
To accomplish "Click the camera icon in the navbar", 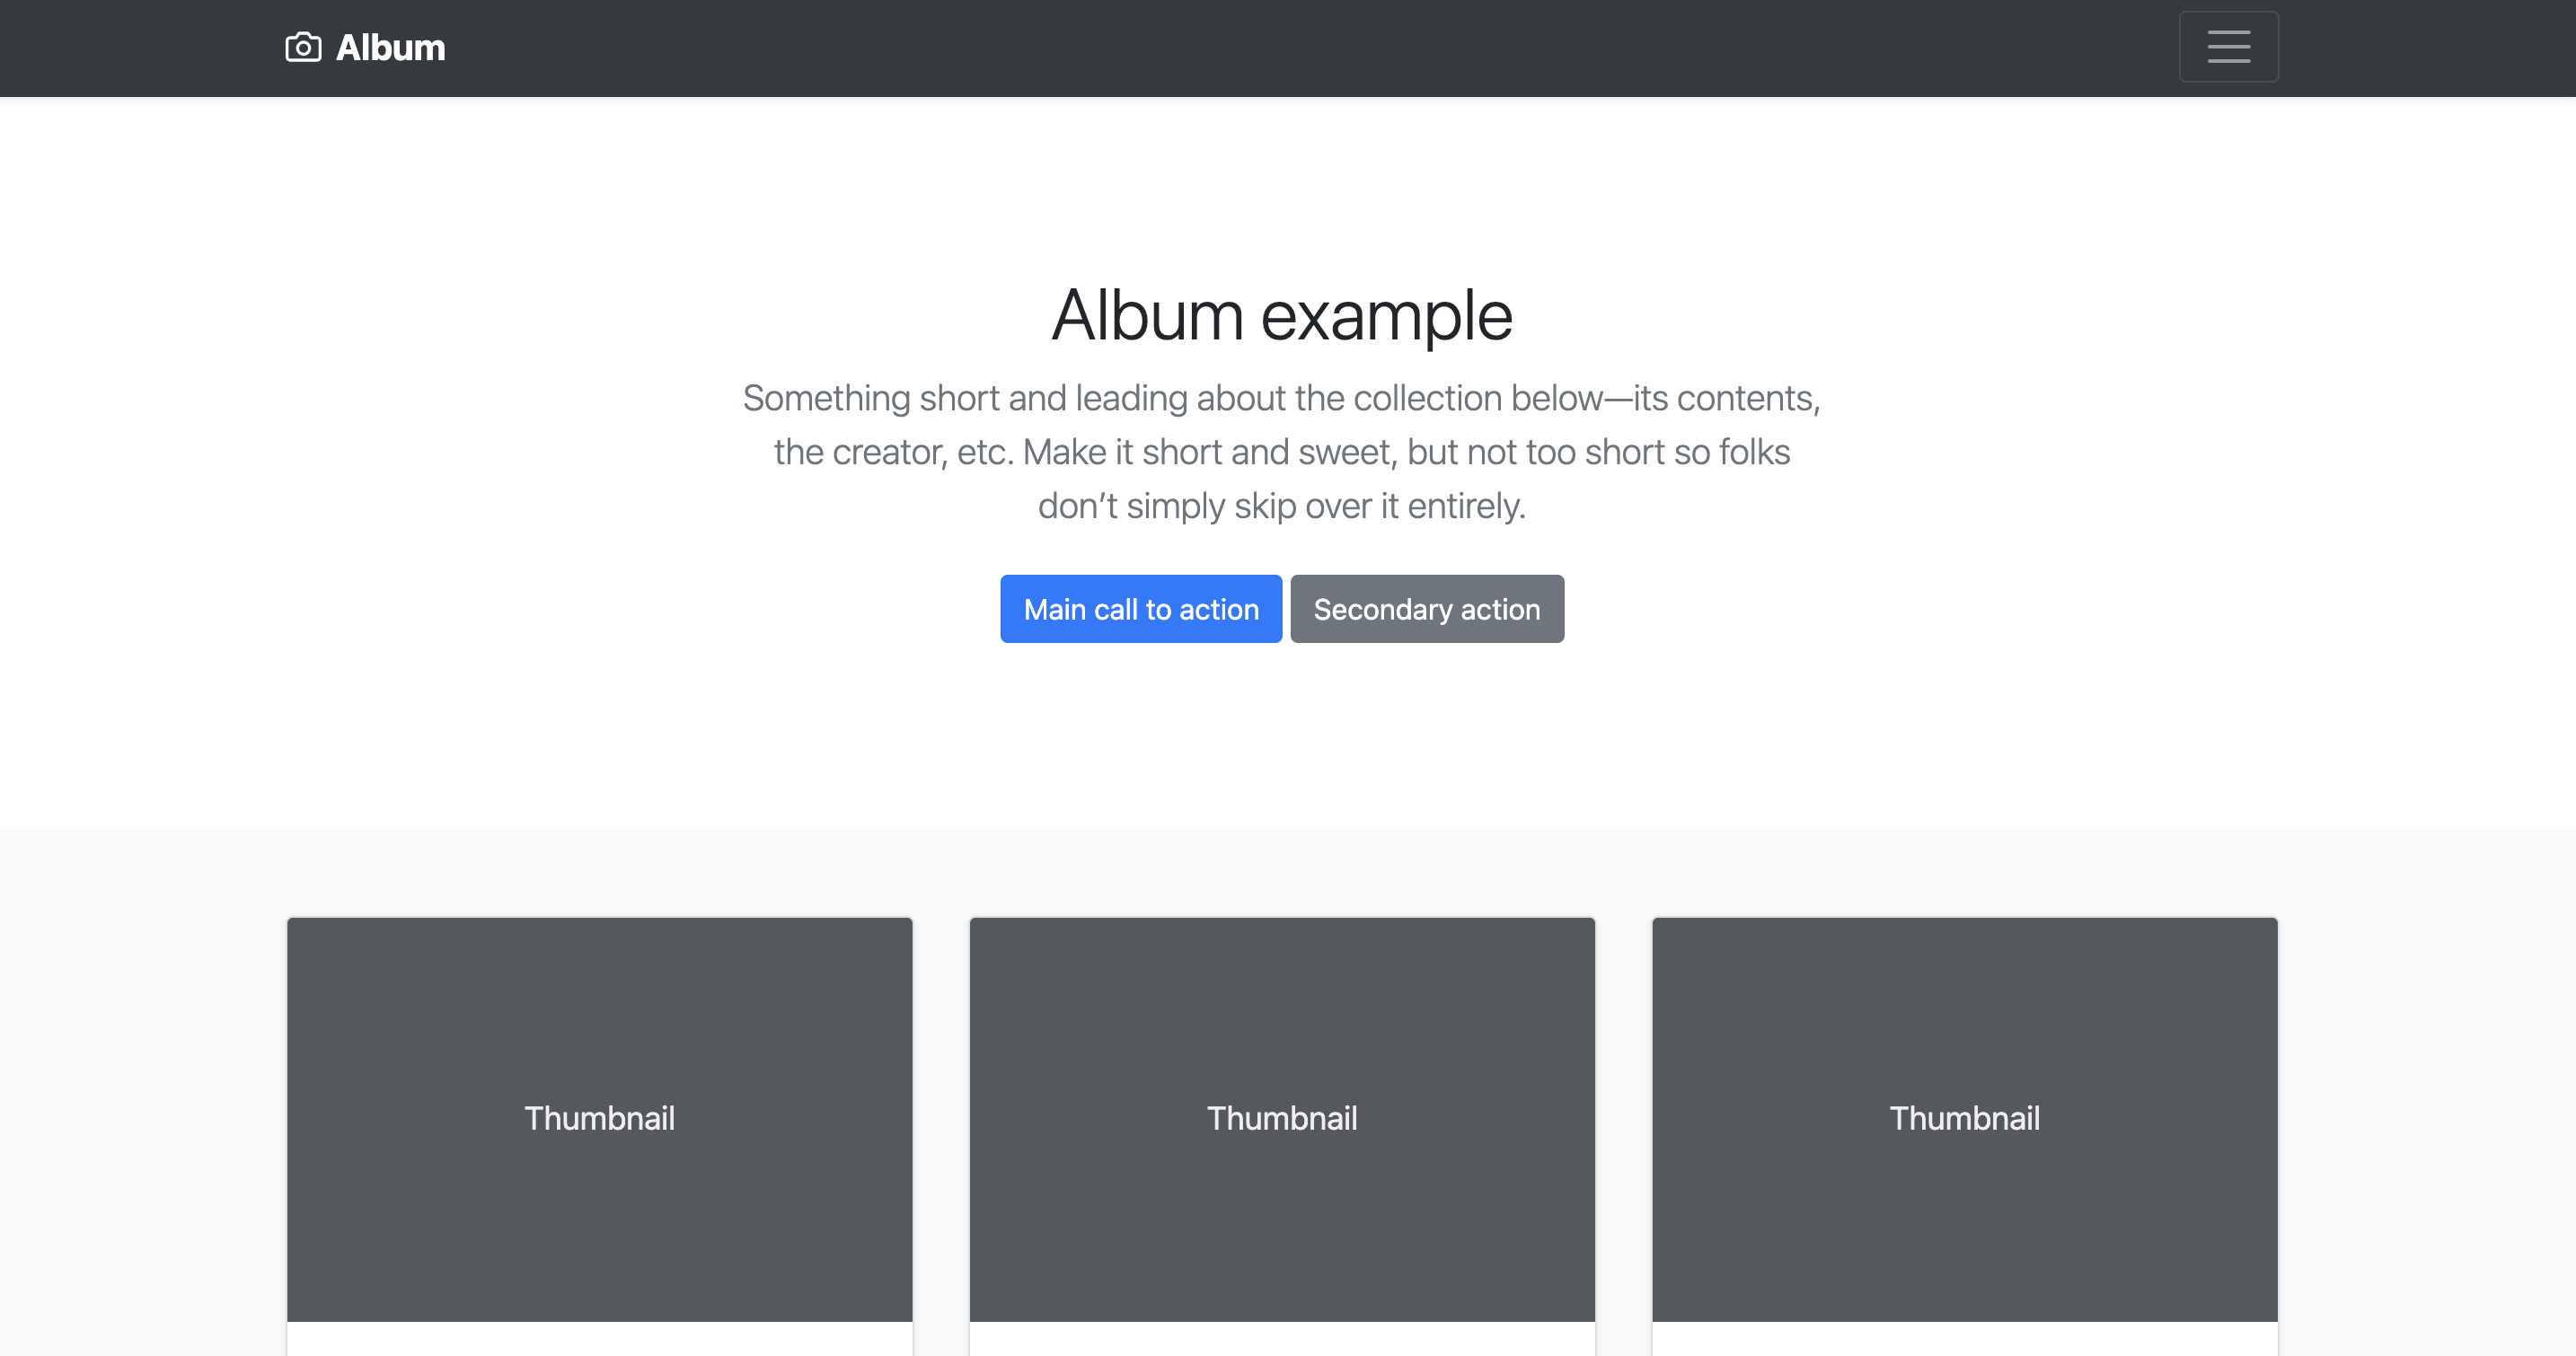I will pyautogui.click(x=303, y=47).
